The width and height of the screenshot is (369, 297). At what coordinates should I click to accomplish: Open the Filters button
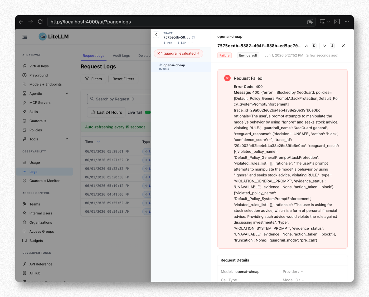(93, 79)
